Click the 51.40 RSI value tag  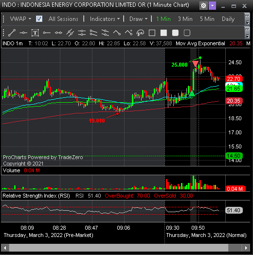pos(234,210)
